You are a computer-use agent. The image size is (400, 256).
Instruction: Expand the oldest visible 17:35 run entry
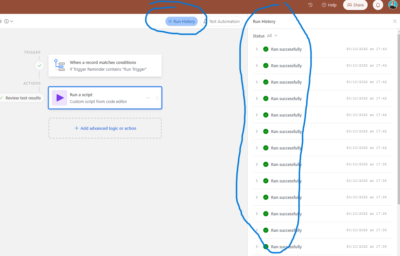click(x=257, y=247)
